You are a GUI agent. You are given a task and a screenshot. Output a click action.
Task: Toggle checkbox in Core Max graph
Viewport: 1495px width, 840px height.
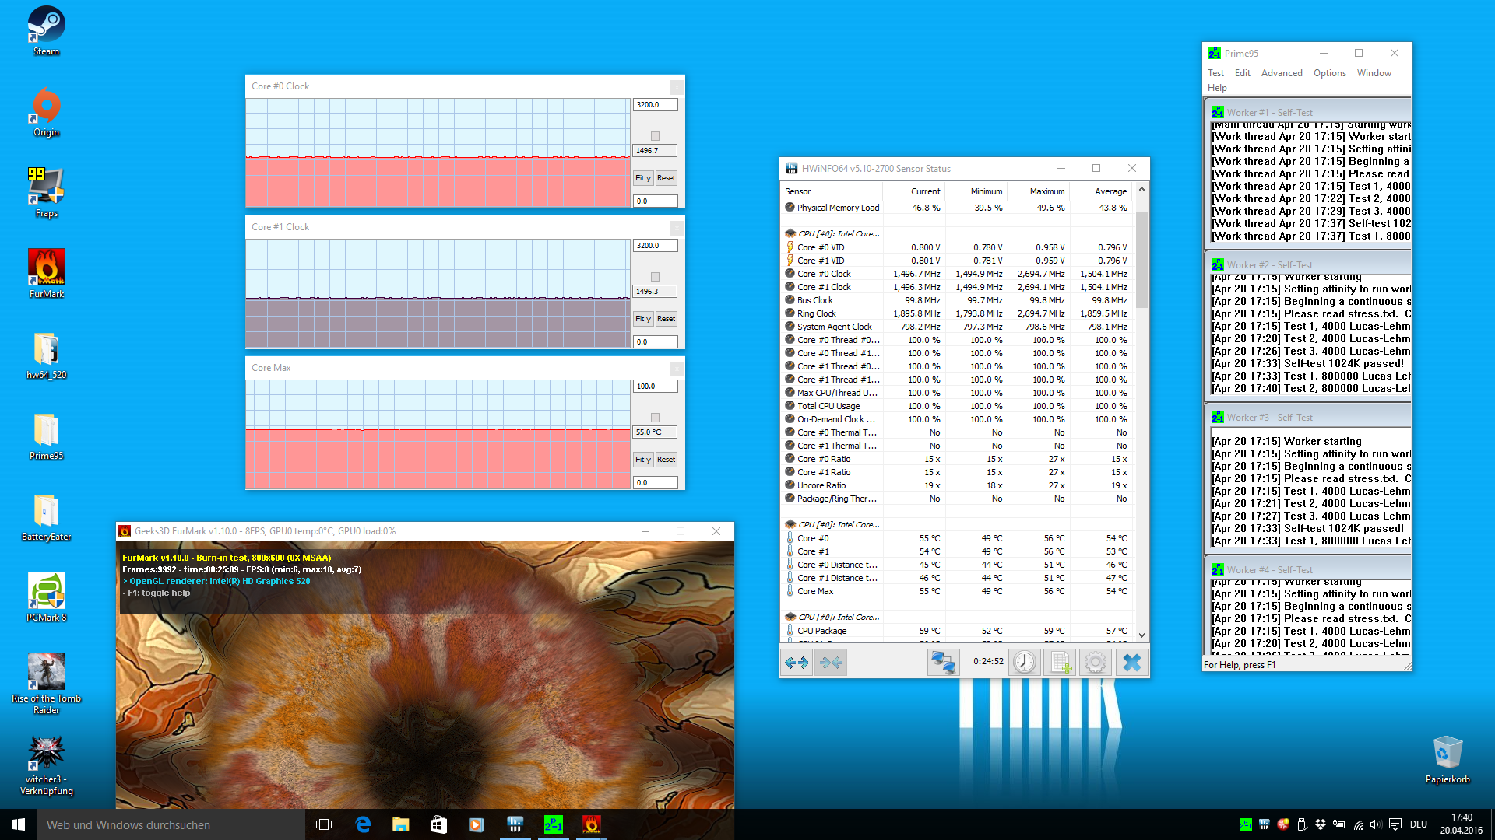click(x=655, y=418)
